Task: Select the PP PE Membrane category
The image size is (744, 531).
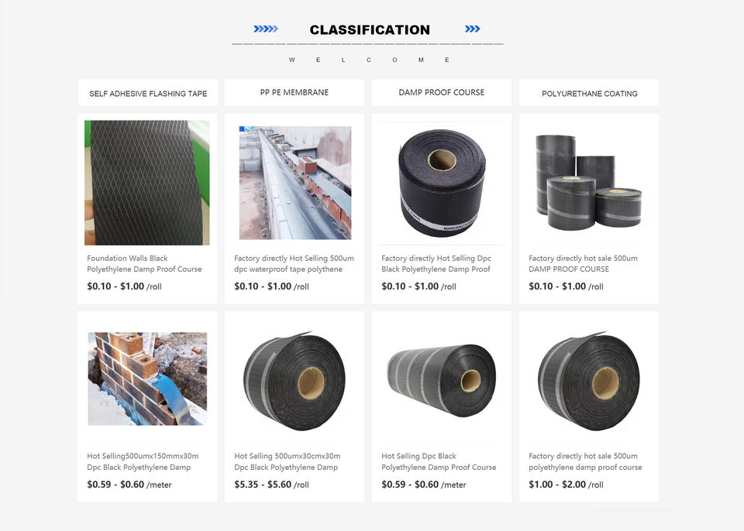Action: click(x=294, y=92)
